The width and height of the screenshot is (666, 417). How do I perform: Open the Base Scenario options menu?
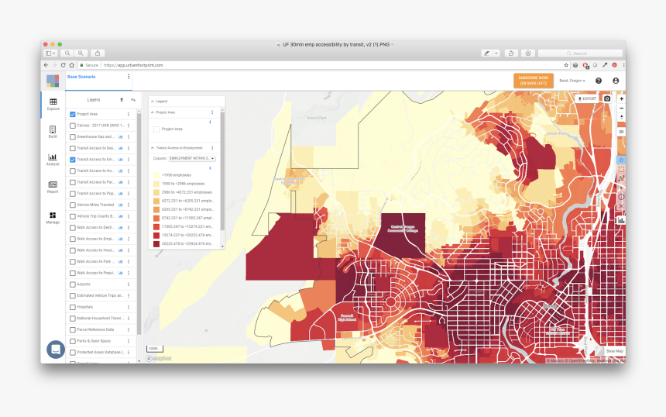click(x=129, y=77)
